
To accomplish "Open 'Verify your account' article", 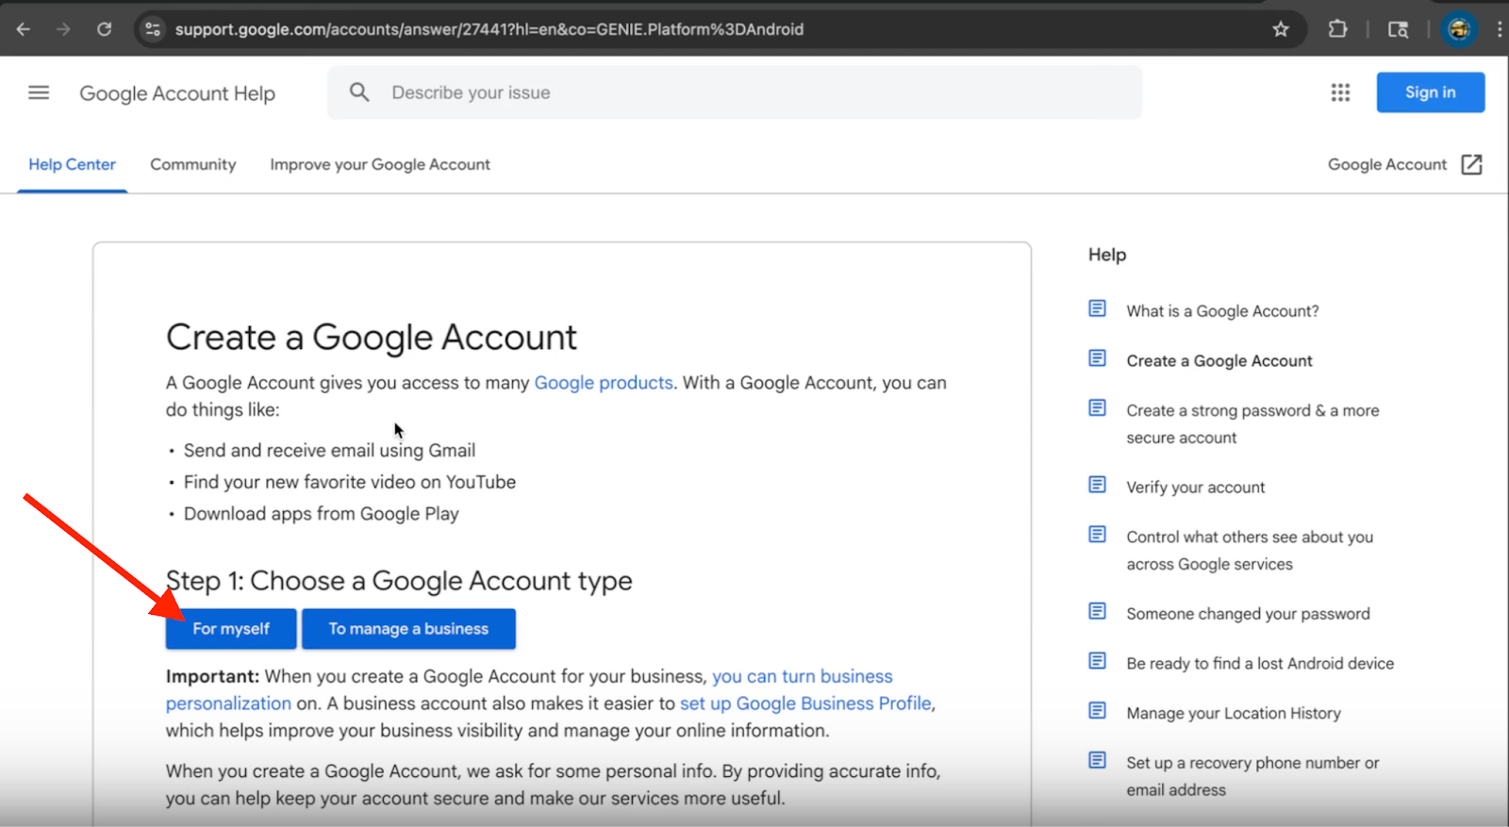I will [1196, 488].
